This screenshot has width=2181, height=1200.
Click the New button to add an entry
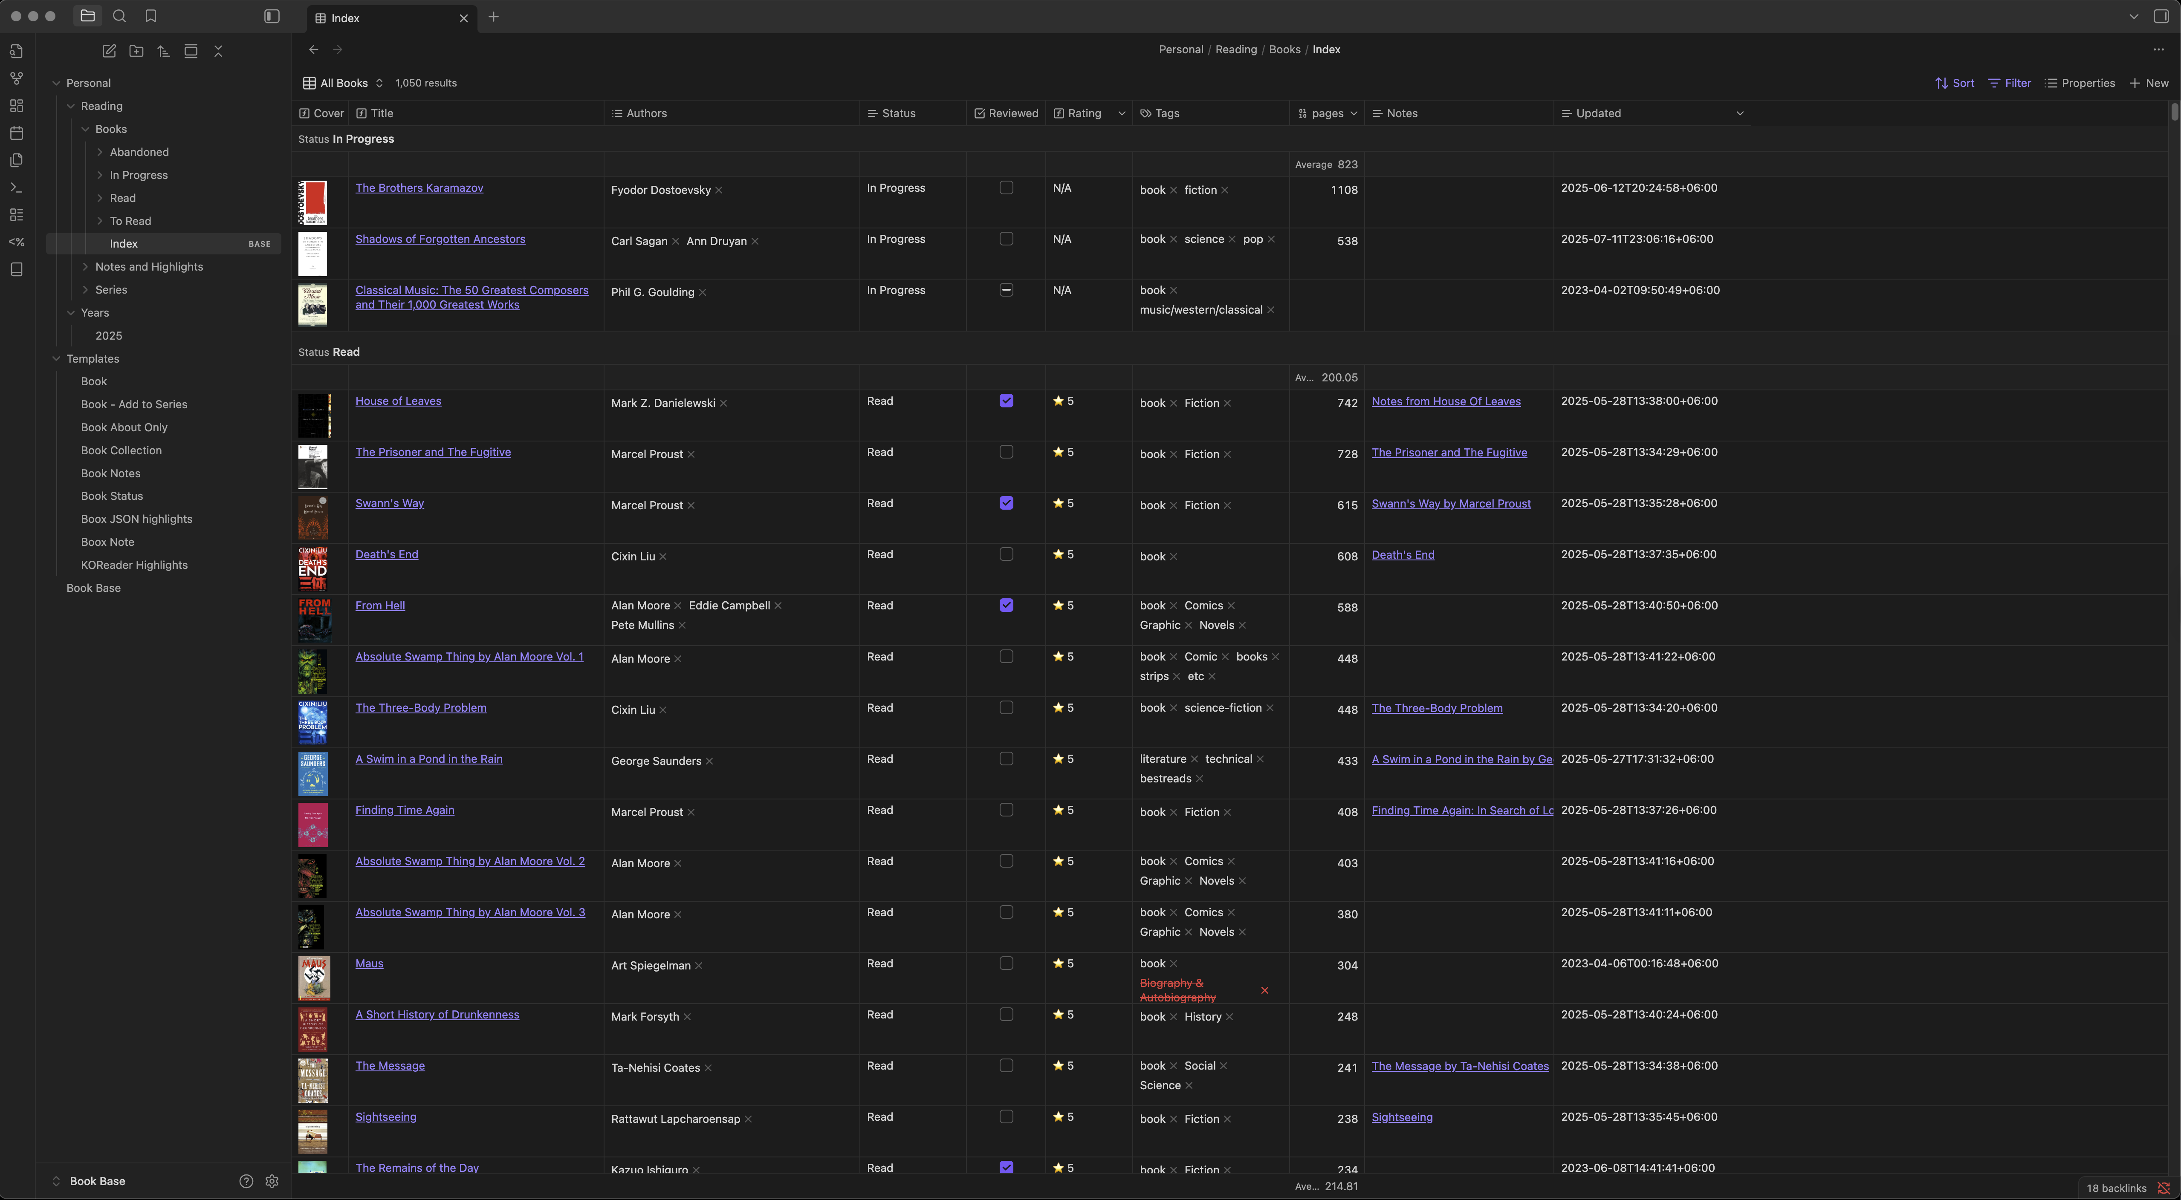click(x=2149, y=83)
